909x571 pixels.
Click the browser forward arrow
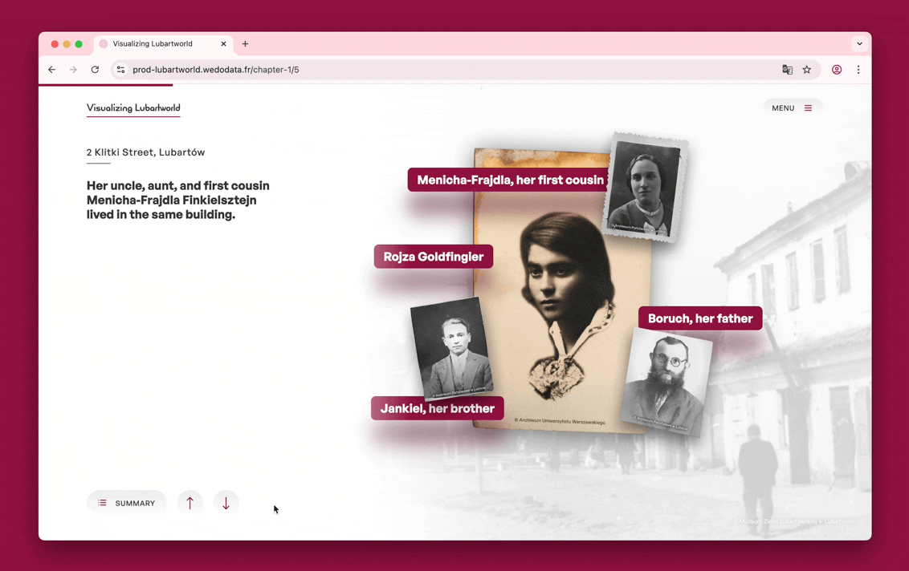point(73,70)
